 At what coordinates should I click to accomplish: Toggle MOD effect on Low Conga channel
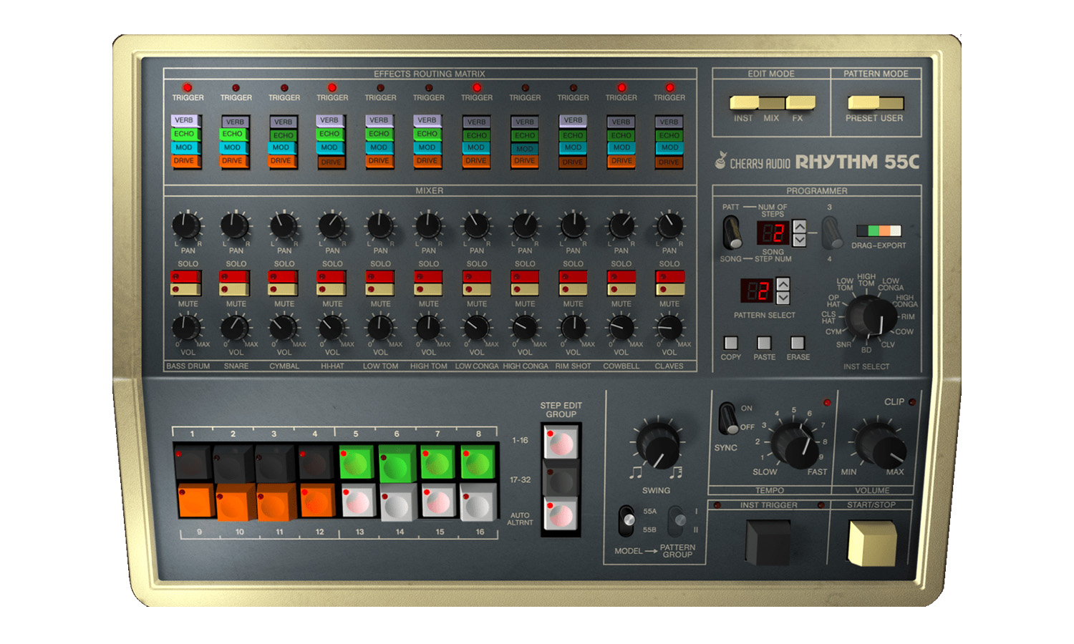click(476, 147)
